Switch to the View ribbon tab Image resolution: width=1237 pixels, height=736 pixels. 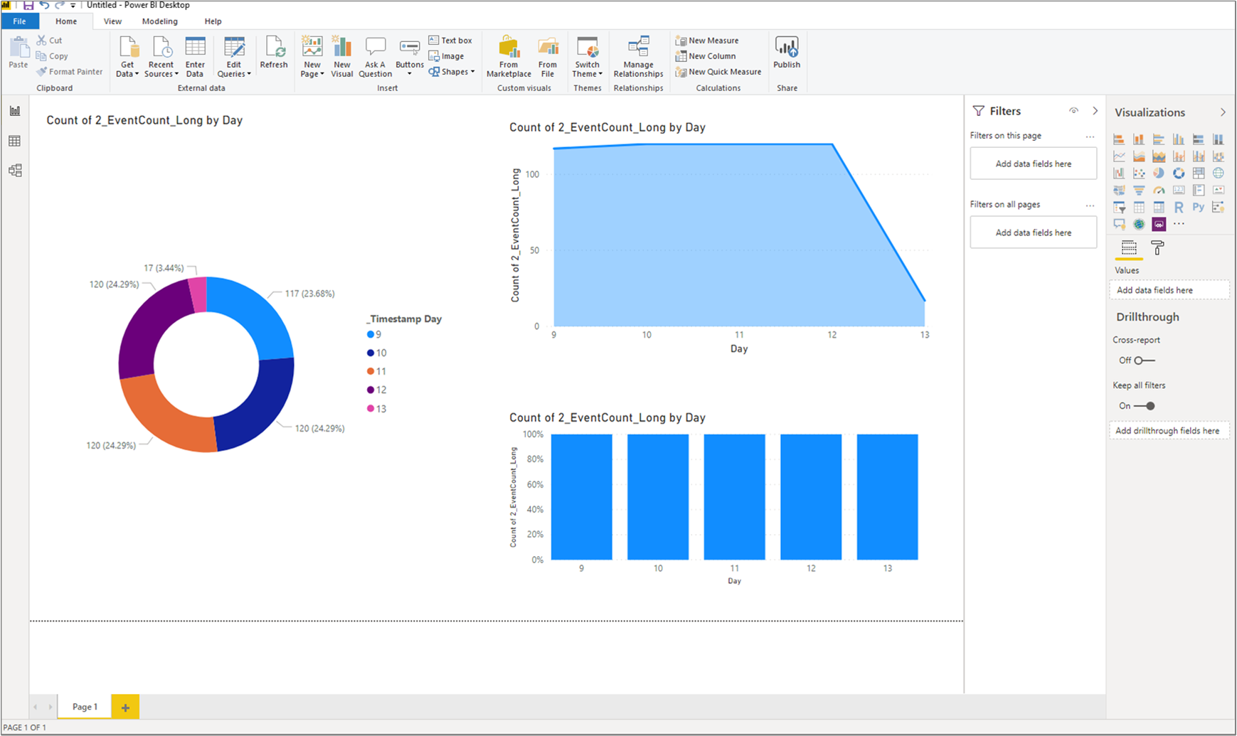point(112,21)
